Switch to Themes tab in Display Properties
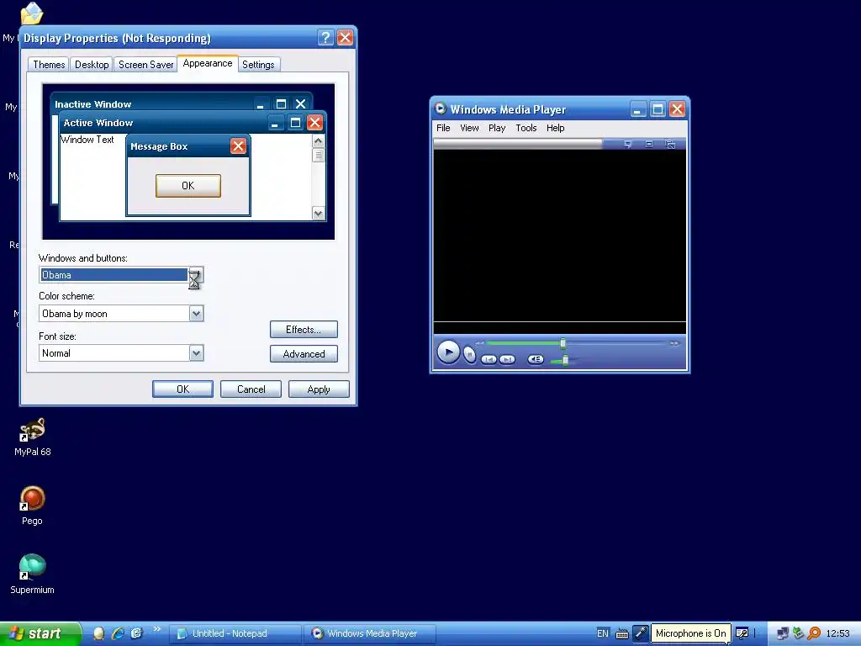The width and height of the screenshot is (861, 646). 49,65
